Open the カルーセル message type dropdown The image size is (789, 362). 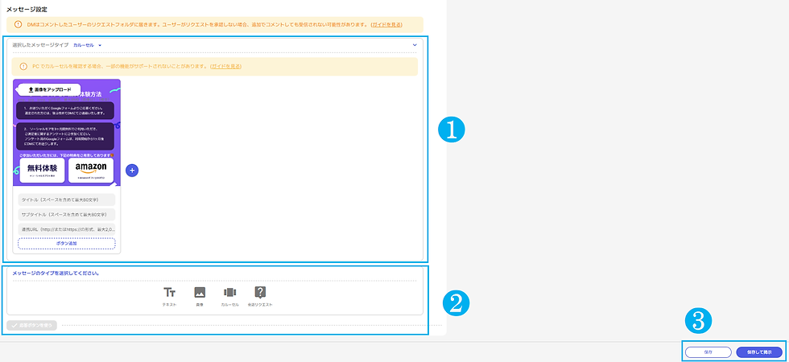pos(88,45)
